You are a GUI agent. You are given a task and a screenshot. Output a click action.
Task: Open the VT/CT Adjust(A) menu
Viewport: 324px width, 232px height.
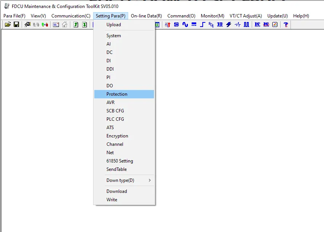[246, 16]
